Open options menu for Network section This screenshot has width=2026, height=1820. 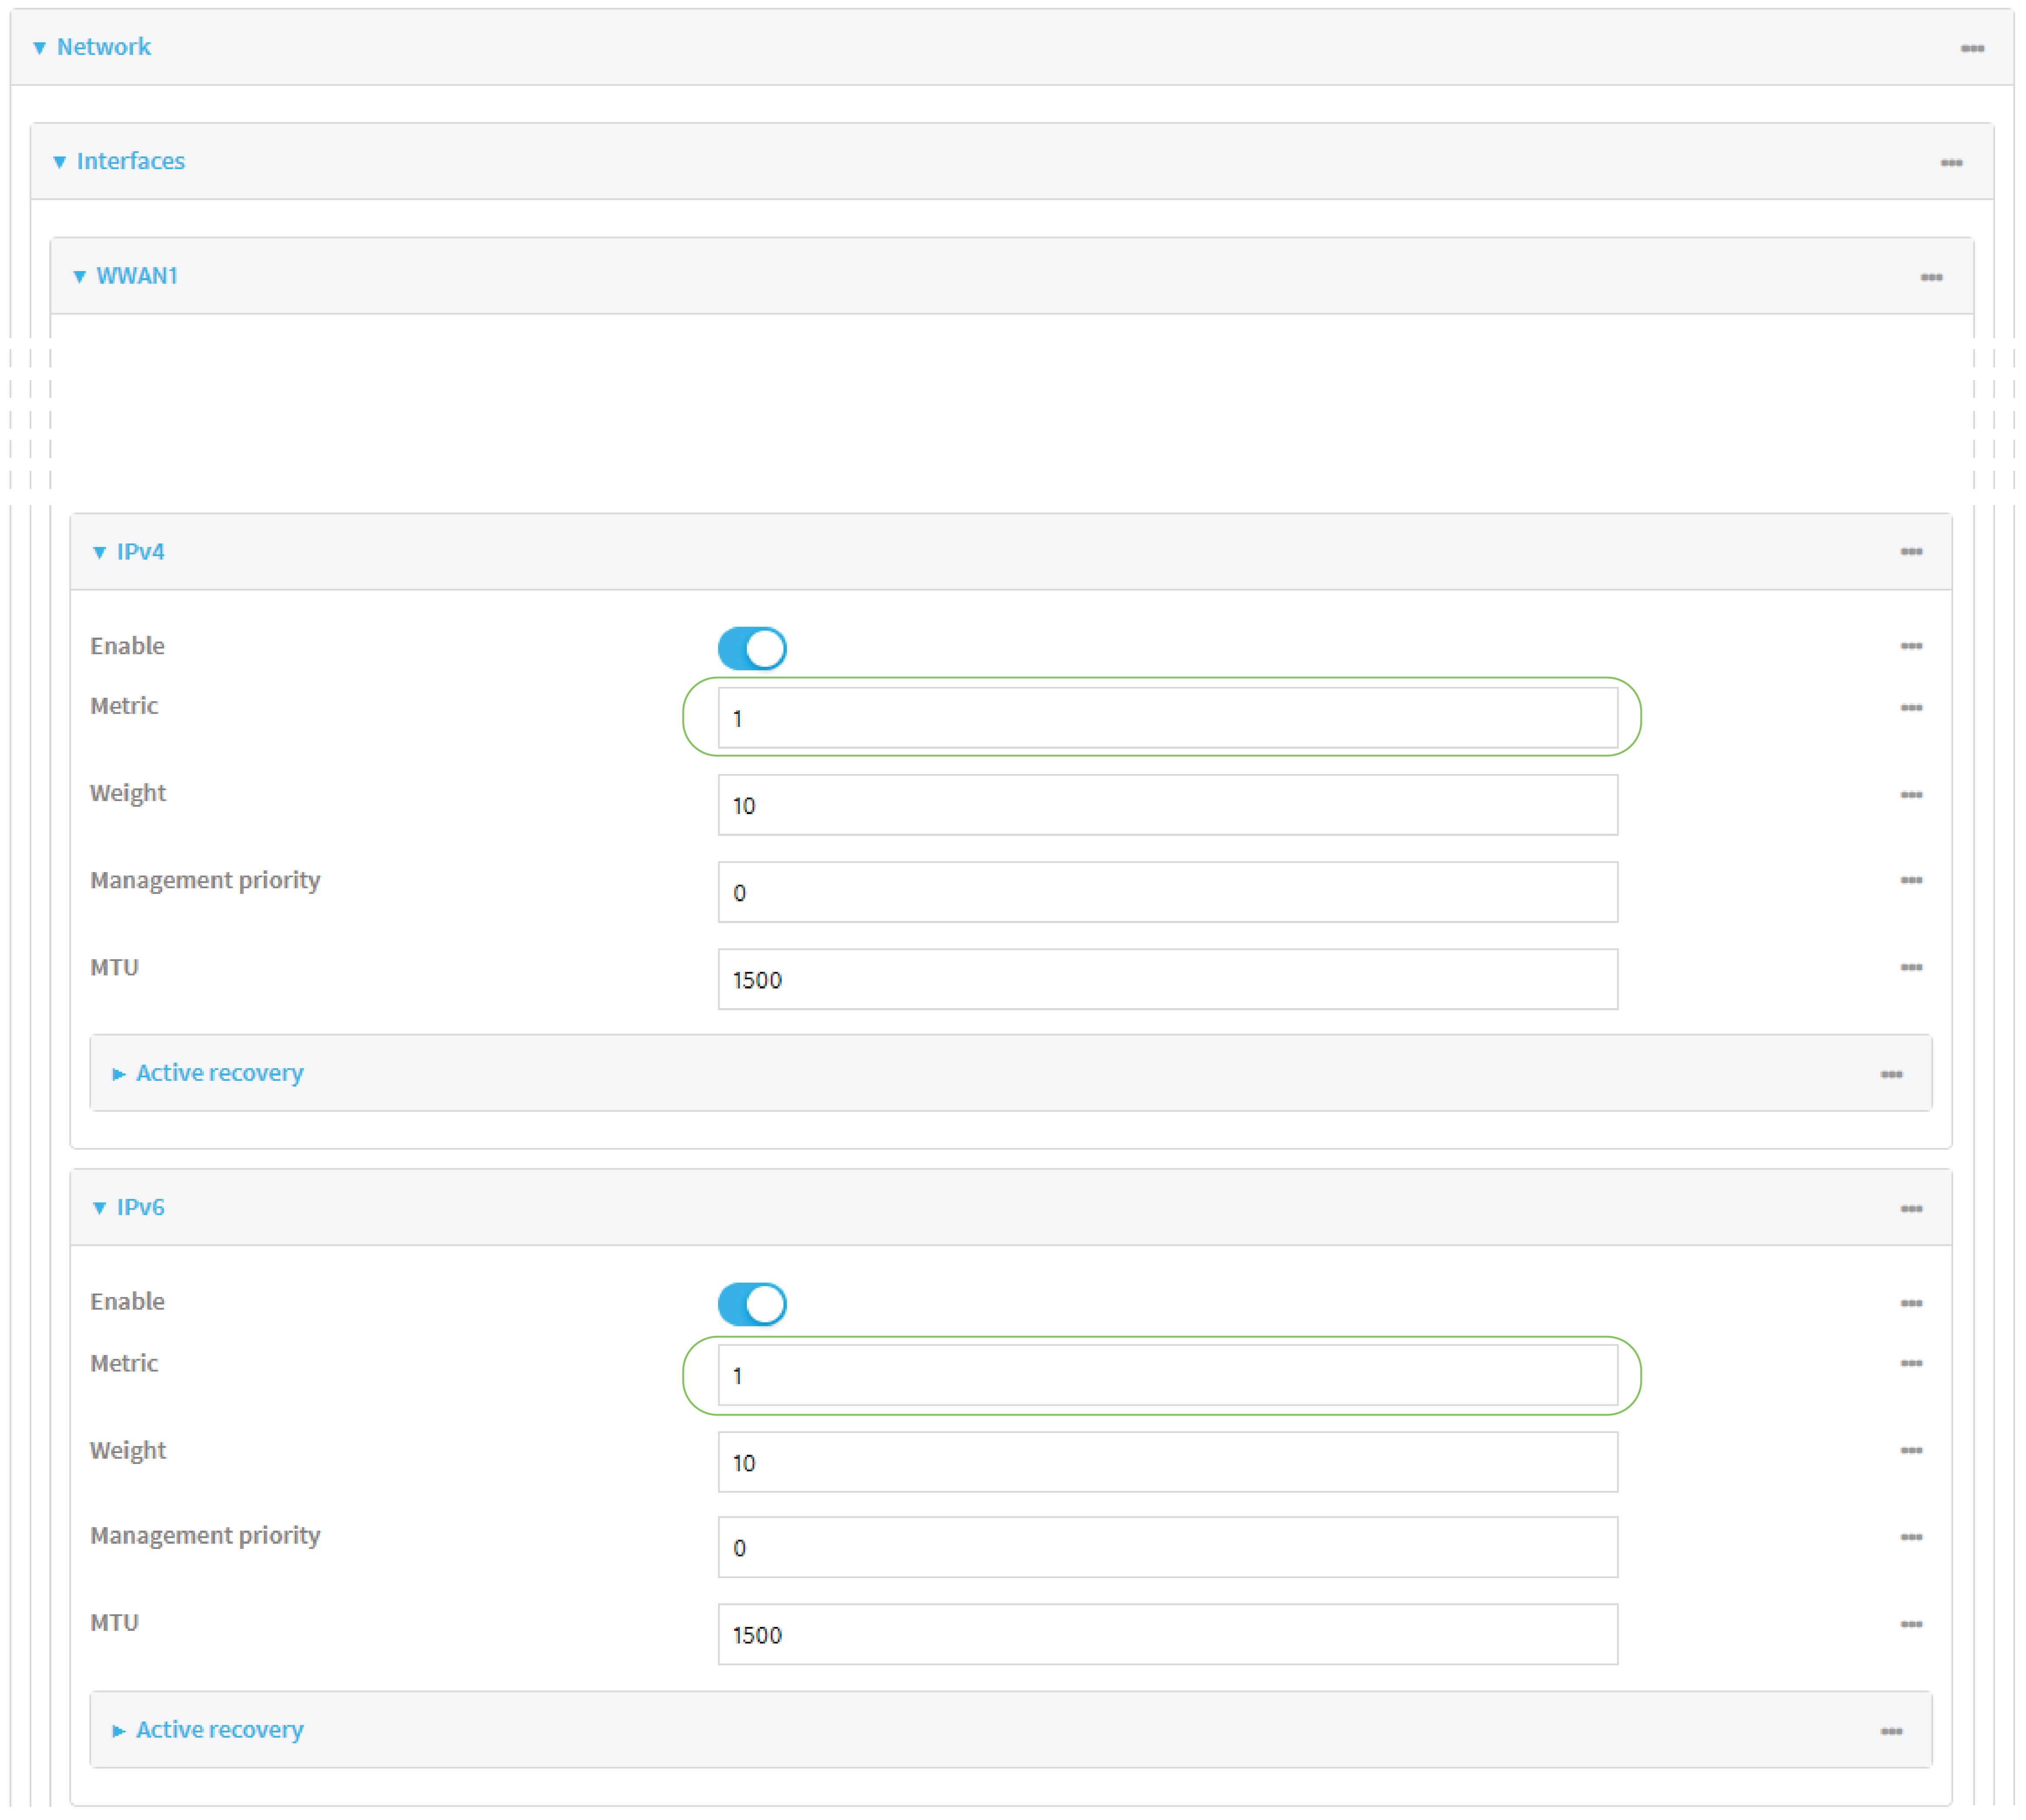pos(1971,48)
